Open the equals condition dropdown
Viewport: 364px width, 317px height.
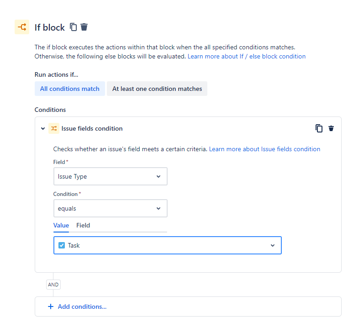[110, 208]
